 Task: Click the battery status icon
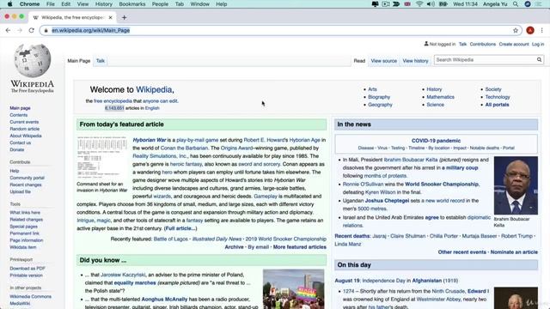443,3
